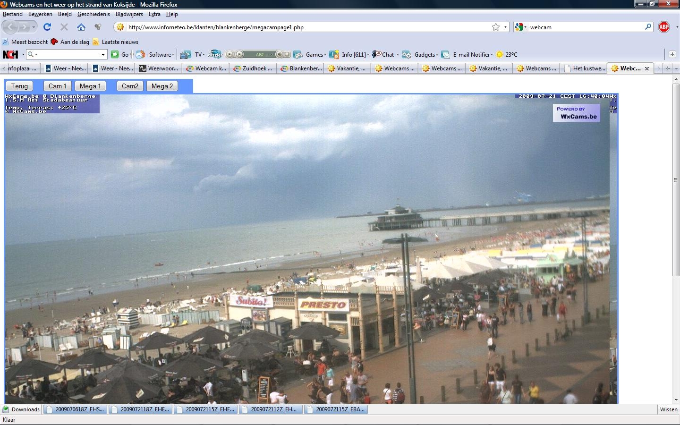Click the Gadgets gear icon
The image size is (680, 425).
[407, 54]
